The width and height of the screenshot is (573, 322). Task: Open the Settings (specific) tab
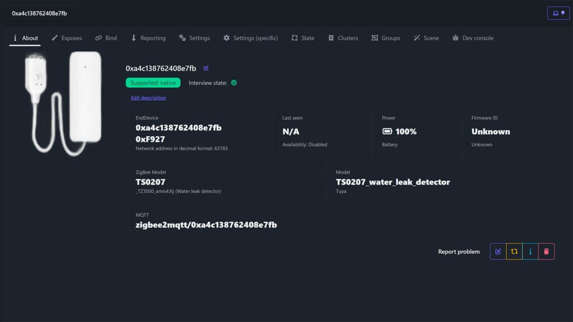251,38
